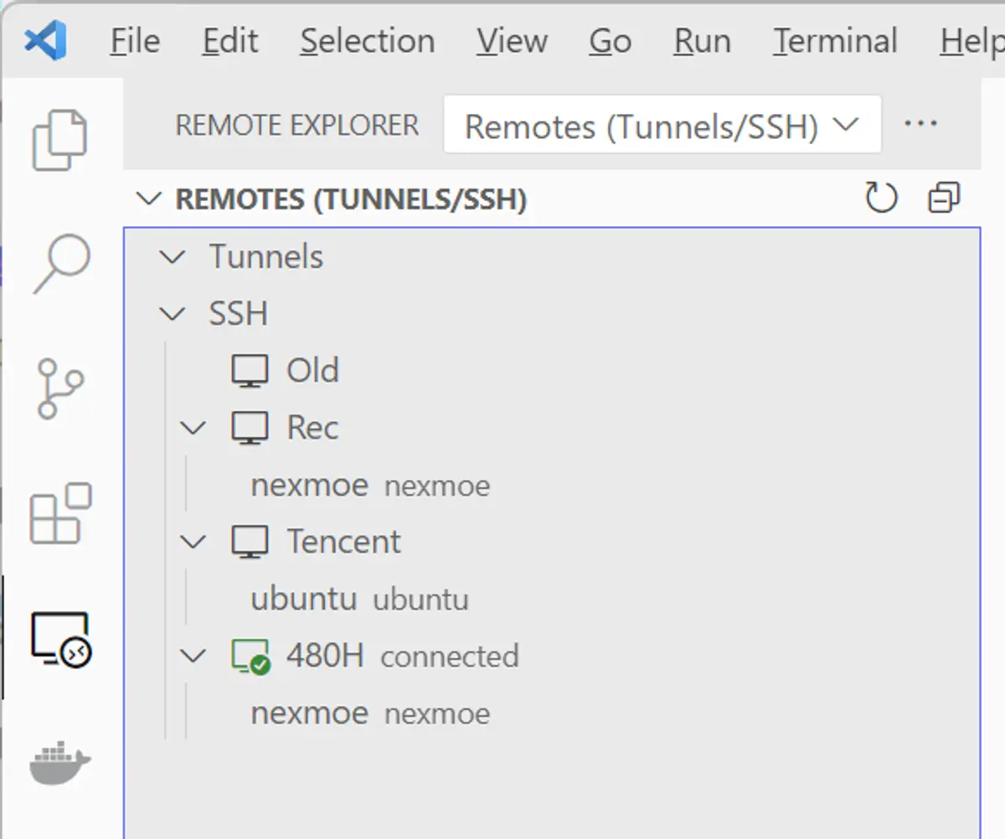Open the File menu
The image size is (1005, 839).
click(135, 41)
